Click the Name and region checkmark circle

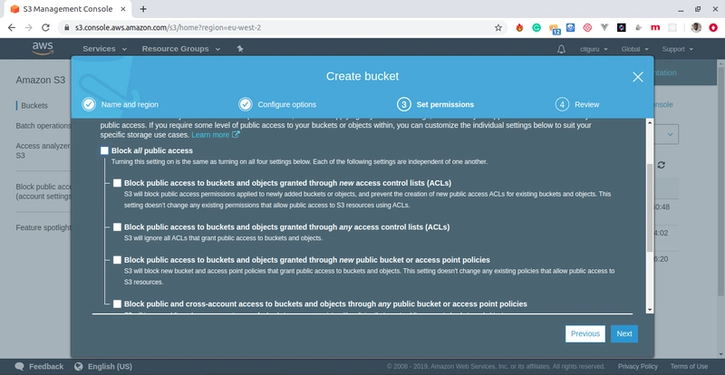[89, 104]
